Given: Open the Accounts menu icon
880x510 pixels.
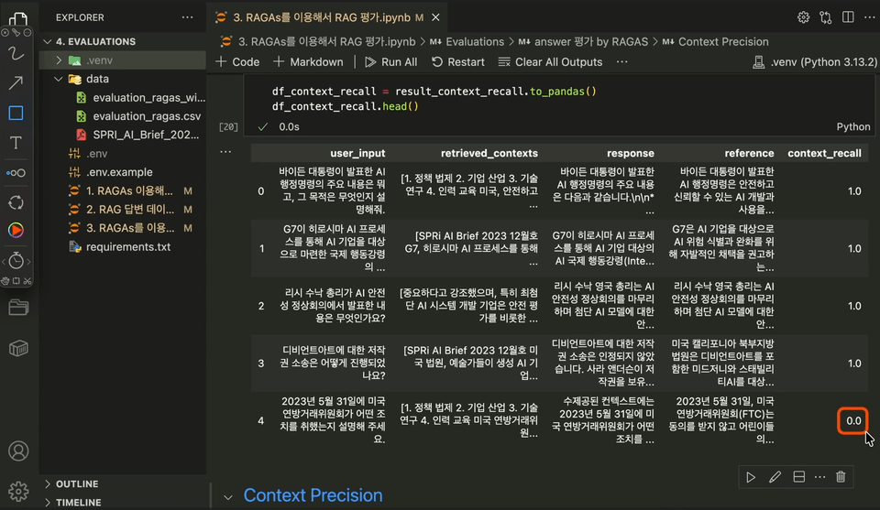Looking at the screenshot, I should [x=18, y=451].
